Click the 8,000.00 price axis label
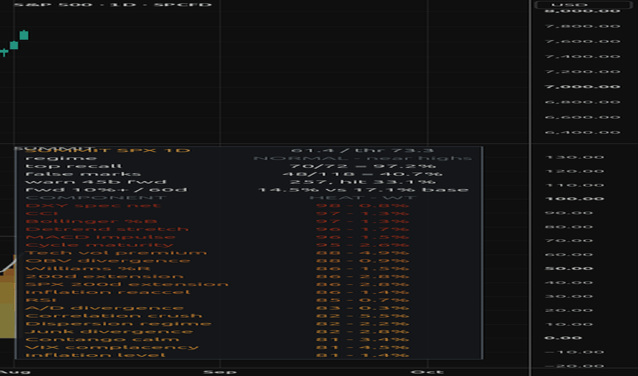The image size is (638, 376). click(x=583, y=11)
